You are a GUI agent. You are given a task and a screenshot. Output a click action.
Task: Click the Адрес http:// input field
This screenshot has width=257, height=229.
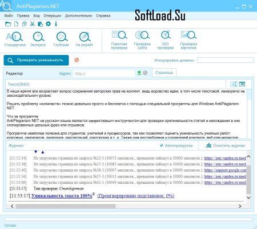(x=104, y=73)
